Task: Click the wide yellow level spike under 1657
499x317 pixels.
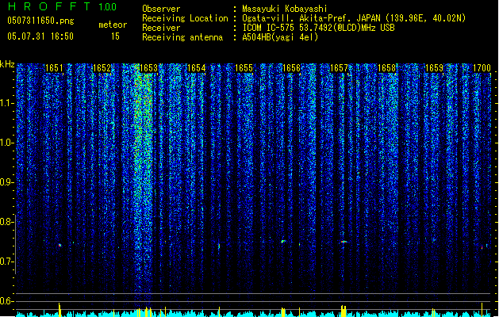Action: [344, 311]
